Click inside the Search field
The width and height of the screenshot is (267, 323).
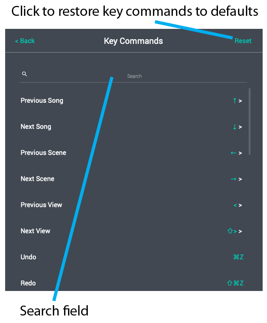point(134,76)
